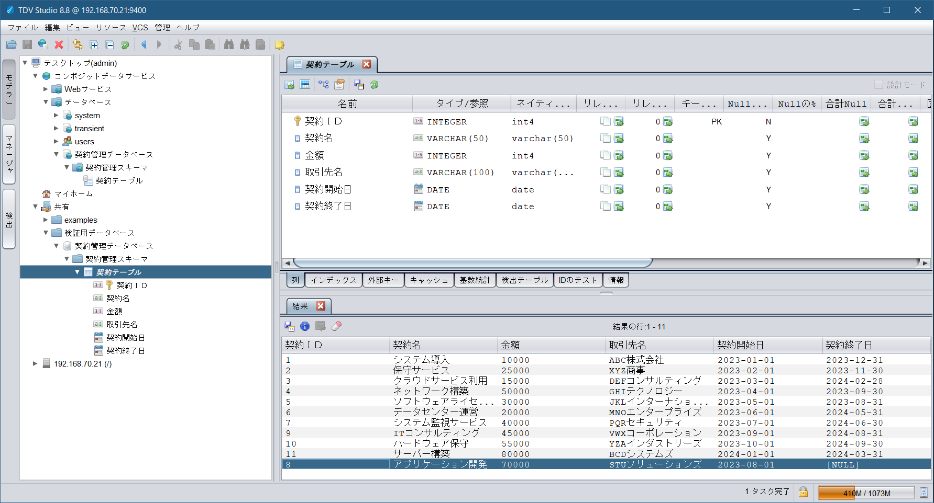Open the ファイル menu

pos(23,28)
